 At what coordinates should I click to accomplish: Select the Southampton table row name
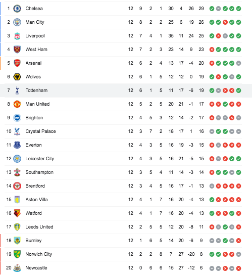(39, 172)
